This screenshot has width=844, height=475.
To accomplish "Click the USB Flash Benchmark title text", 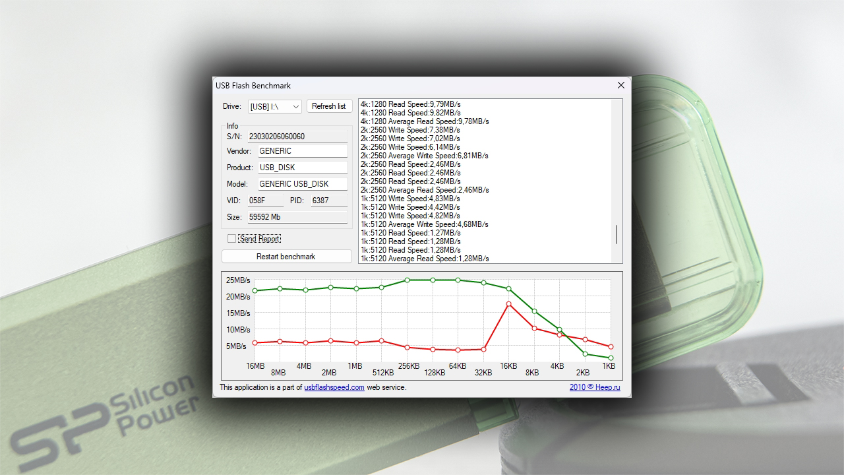I will click(253, 86).
